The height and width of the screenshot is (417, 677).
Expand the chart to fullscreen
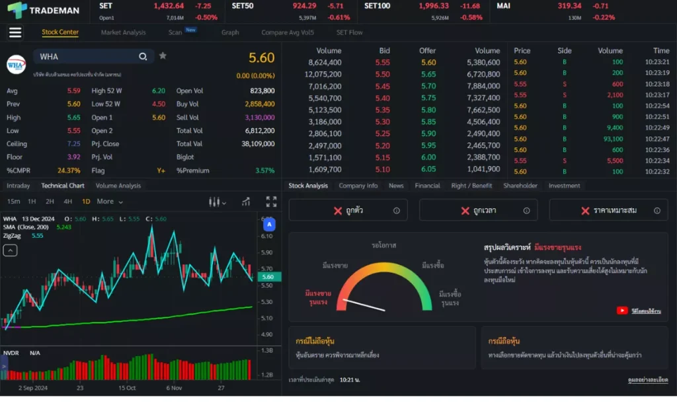(271, 202)
